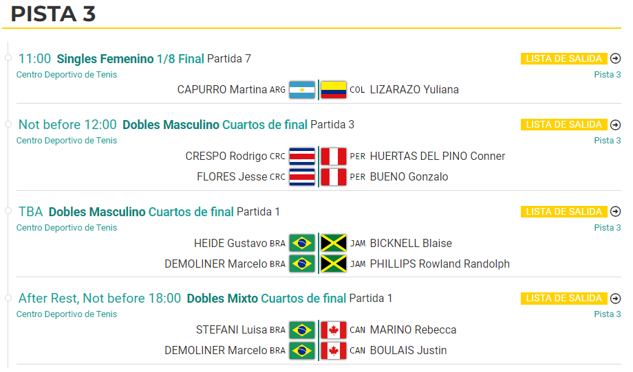
Task: Click timeline marker beside TBA match
Action: point(8,211)
